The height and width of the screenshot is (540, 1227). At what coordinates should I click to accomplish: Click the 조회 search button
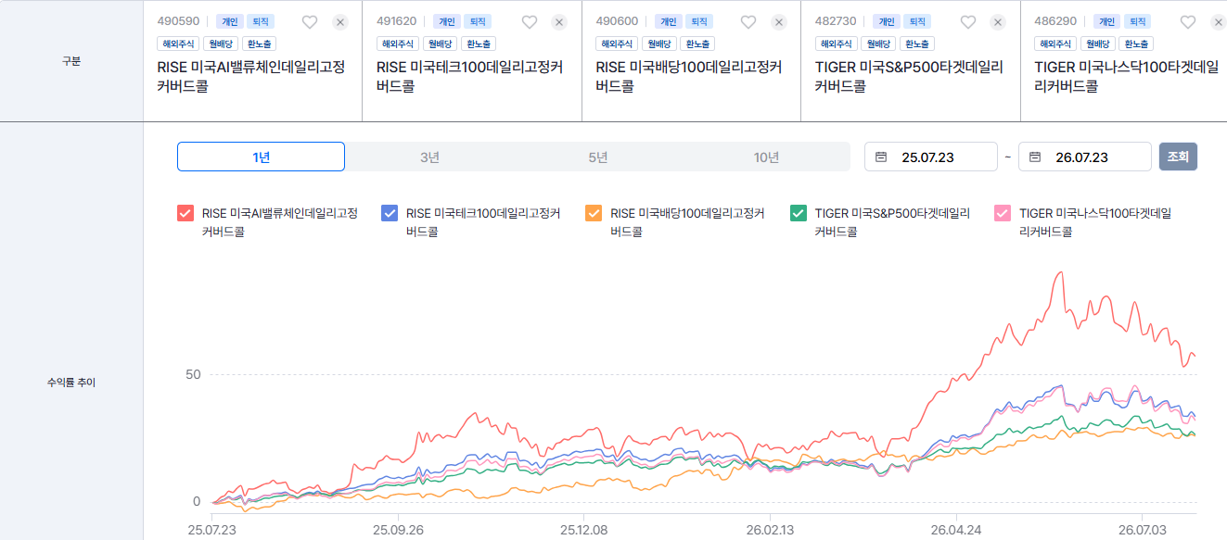pyautogui.click(x=1178, y=157)
